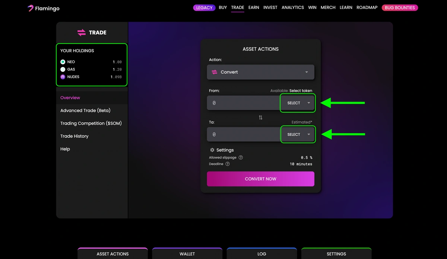Click the CONVERT NOW button
447x259 pixels.
click(261, 179)
